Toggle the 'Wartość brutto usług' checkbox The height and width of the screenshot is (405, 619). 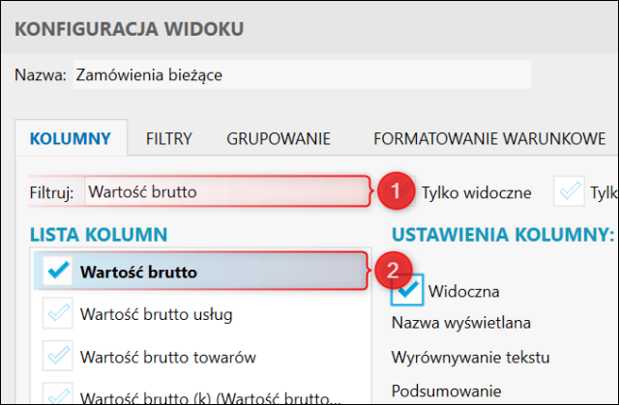tap(57, 314)
